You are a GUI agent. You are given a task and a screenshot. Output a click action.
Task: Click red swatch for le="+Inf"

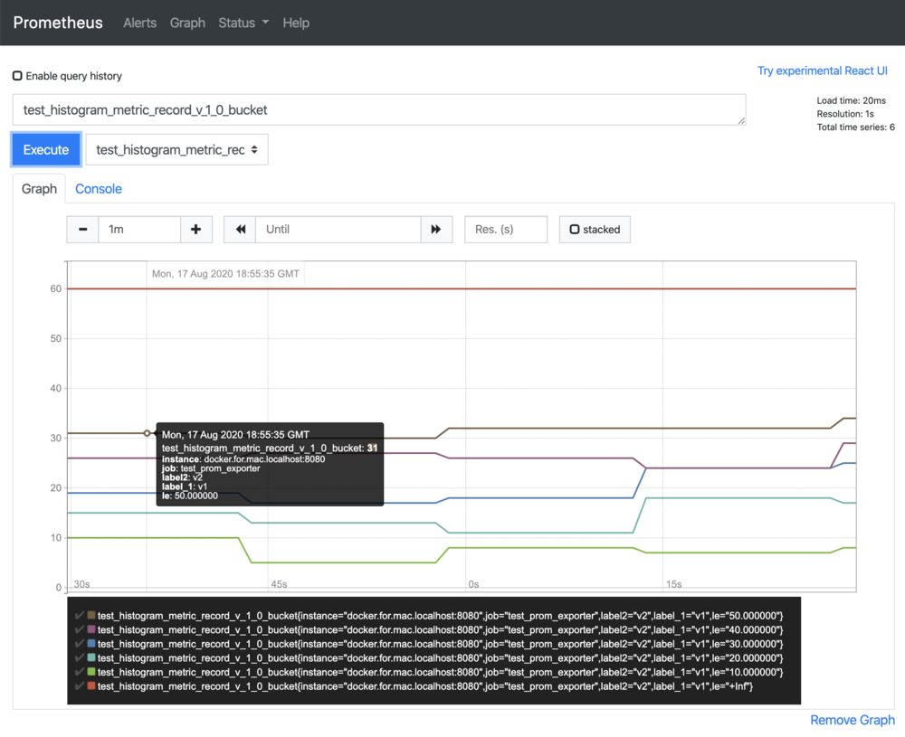(x=91, y=686)
